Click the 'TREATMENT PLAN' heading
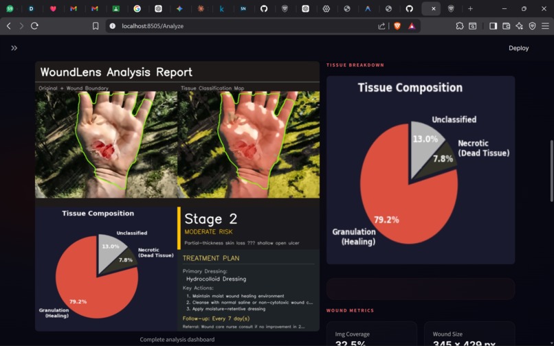The width and height of the screenshot is (554, 346). [211, 258]
